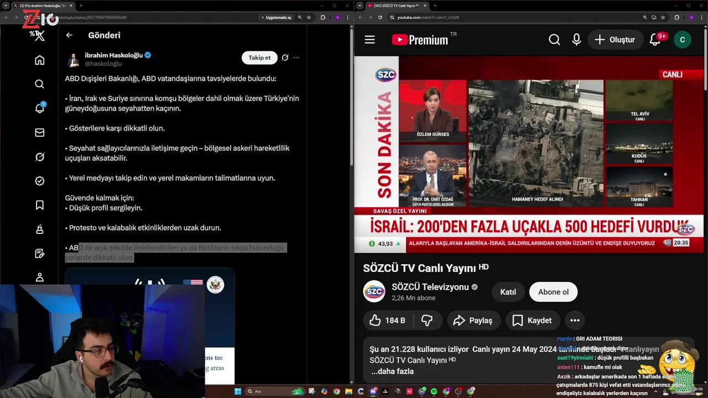Click İbrahim Haskoloğlu profile picture
708x398 pixels.
pos(73,60)
